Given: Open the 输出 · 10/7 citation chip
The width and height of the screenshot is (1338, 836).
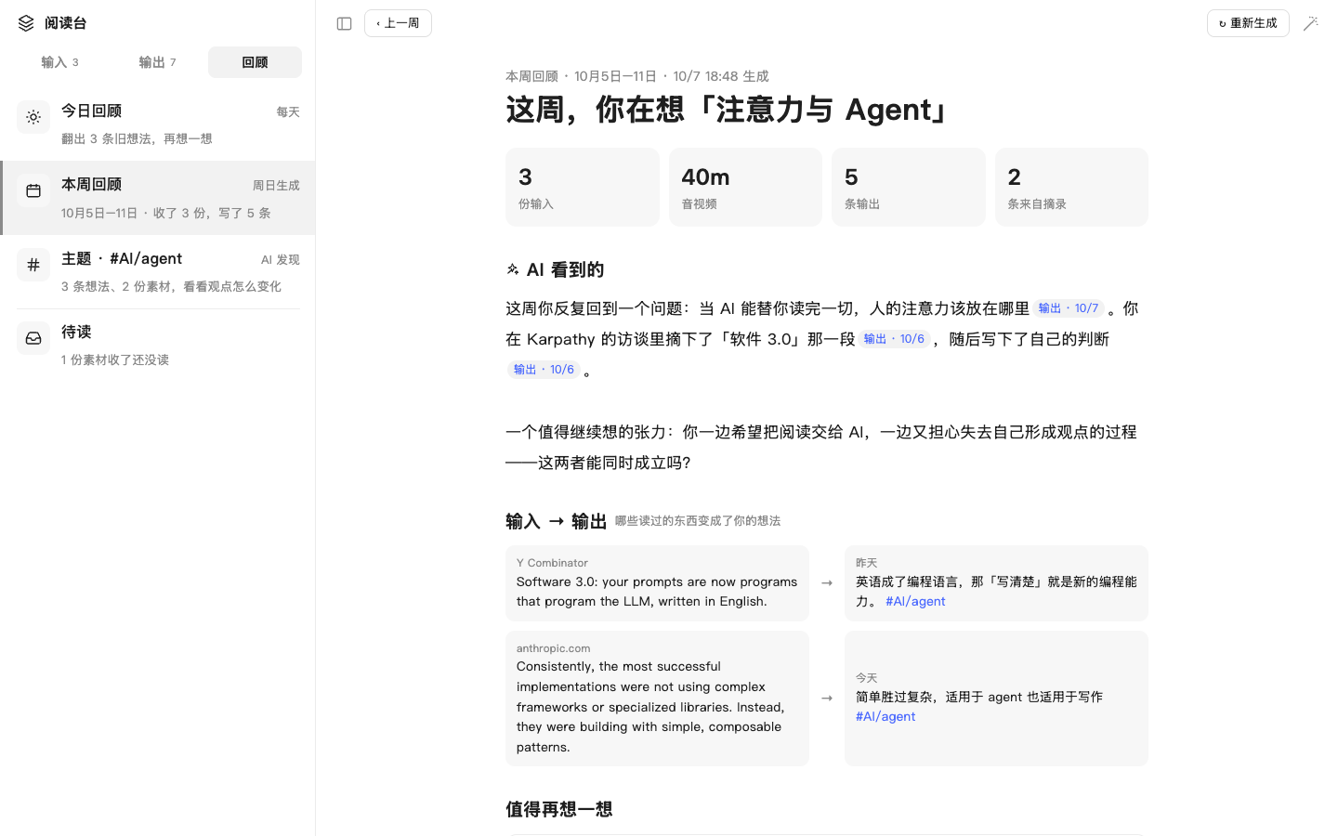Looking at the screenshot, I should click(x=1069, y=308).
